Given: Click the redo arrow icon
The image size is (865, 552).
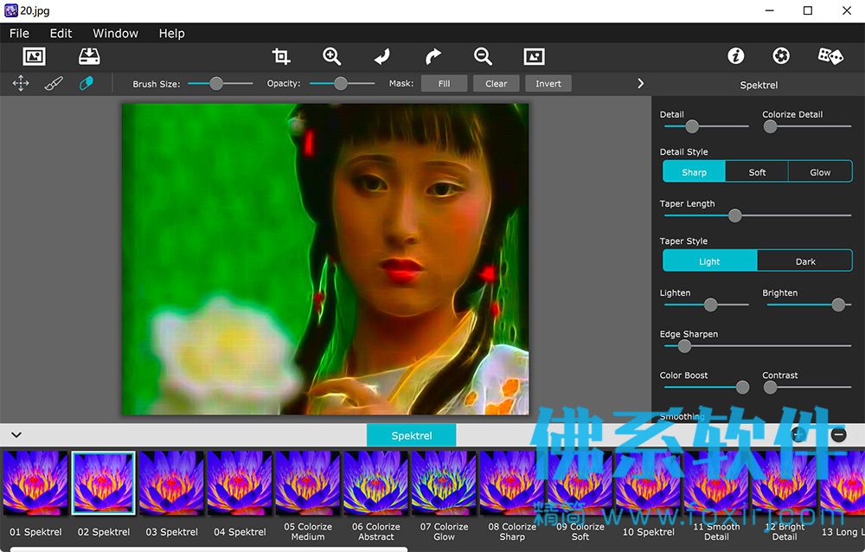Looking at the screenshot, I should pos(433,56).
